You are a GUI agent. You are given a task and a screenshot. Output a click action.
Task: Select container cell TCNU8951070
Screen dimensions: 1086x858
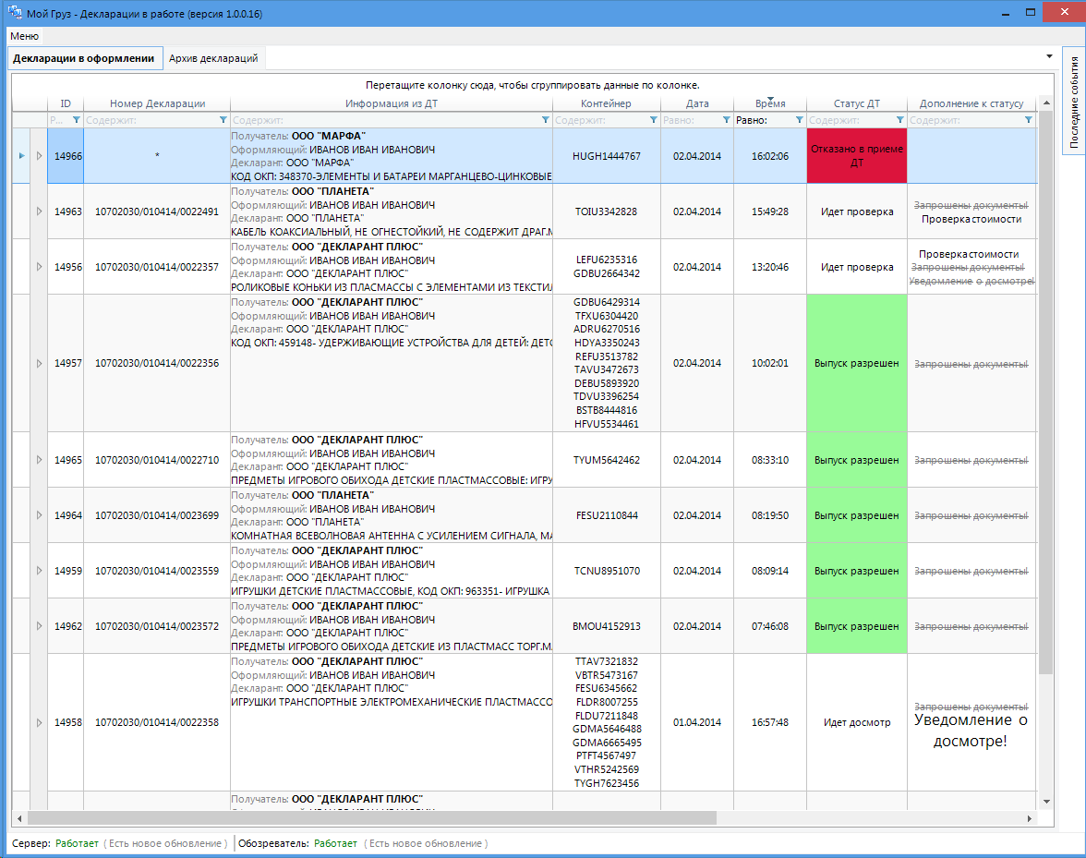point(607,571)
